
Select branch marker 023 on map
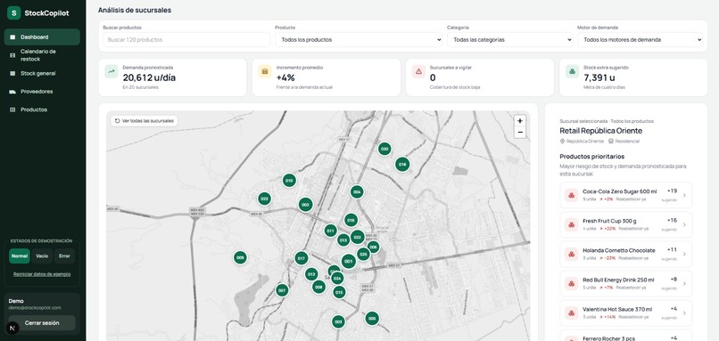264,199
